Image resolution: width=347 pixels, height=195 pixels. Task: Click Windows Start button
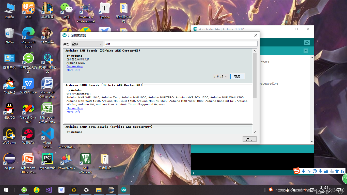point(6,190)
